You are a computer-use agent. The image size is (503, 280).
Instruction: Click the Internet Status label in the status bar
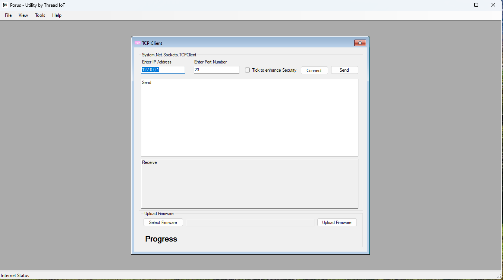tap(15, 275)
